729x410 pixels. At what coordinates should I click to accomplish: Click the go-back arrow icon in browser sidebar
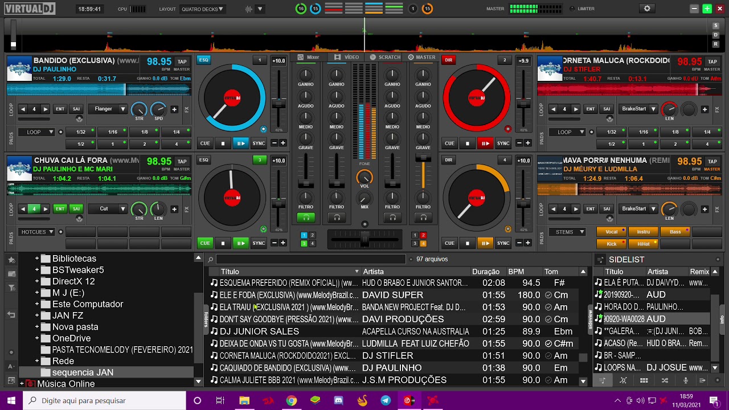[11, 314]
